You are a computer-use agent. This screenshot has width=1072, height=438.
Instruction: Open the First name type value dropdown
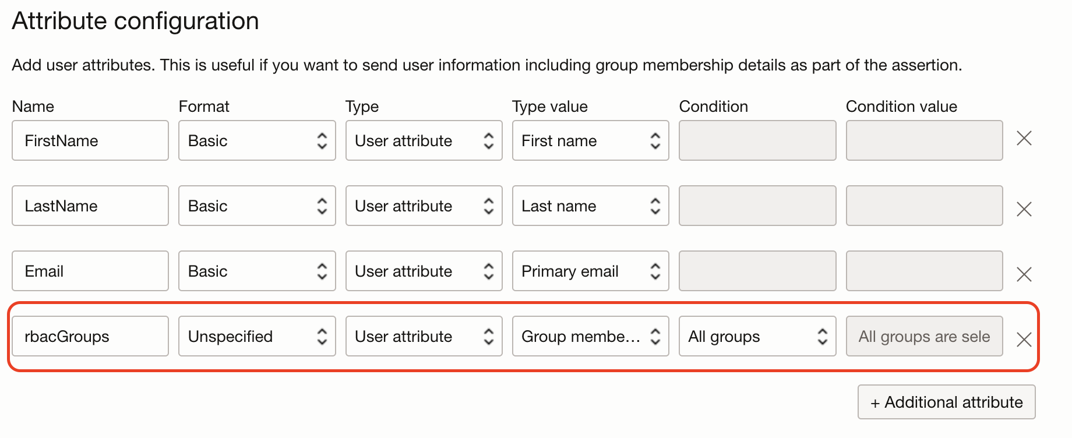[x=590, y=140]
